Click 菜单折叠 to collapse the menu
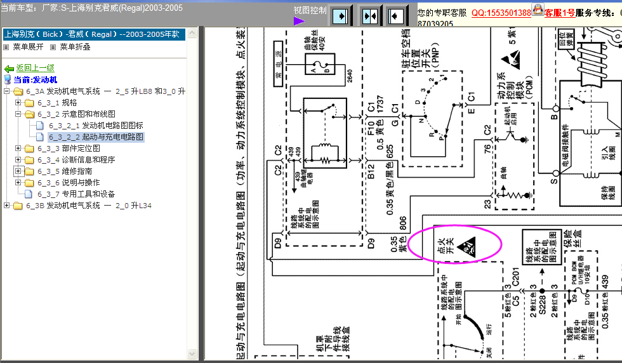This screenshot has width=622, height=363. click(x=75, y=47)
